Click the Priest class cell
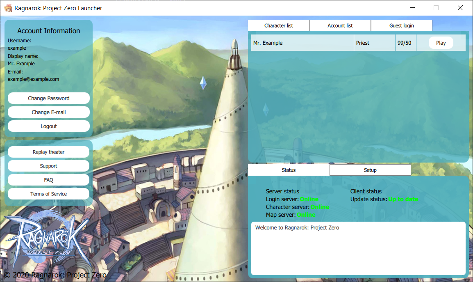The height and width of the screenshot is (282, 473). [x=374, y=43]
